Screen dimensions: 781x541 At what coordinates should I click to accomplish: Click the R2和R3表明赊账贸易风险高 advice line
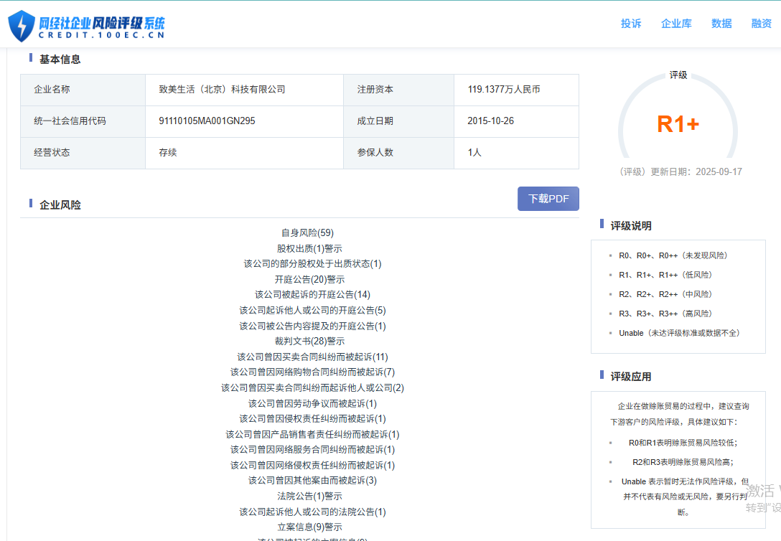683,462
